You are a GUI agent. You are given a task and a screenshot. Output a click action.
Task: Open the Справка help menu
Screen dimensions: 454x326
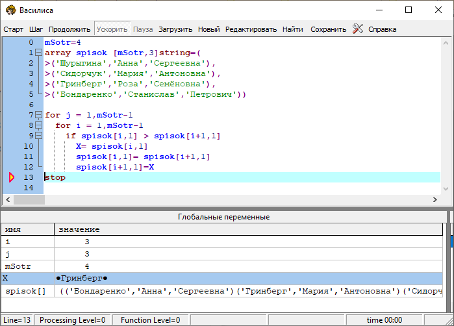pos(382,29)
